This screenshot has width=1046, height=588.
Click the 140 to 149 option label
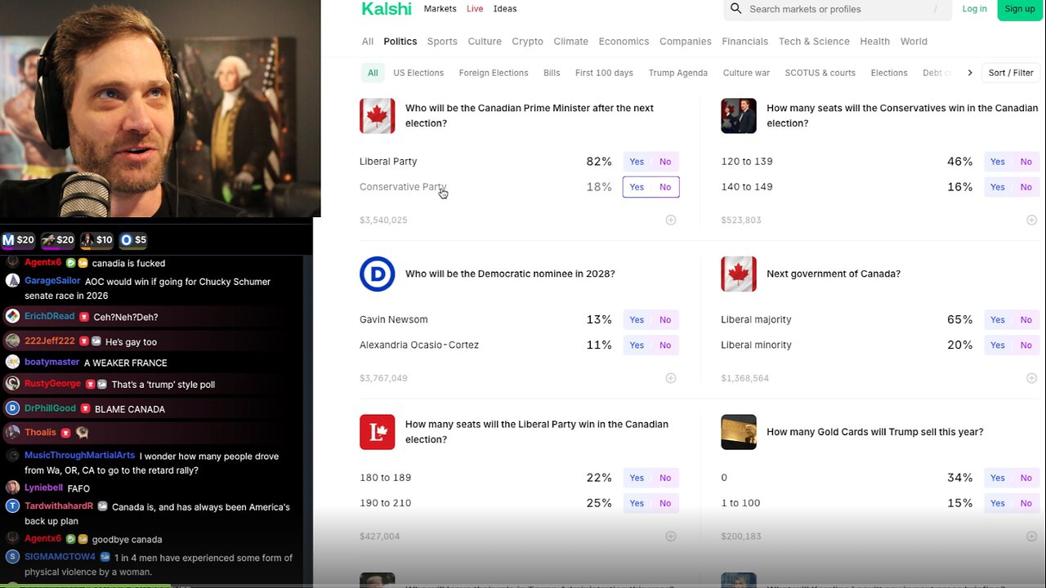[746, 187]
